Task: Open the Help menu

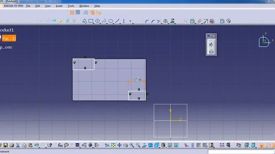Action: tap(97, 6)
